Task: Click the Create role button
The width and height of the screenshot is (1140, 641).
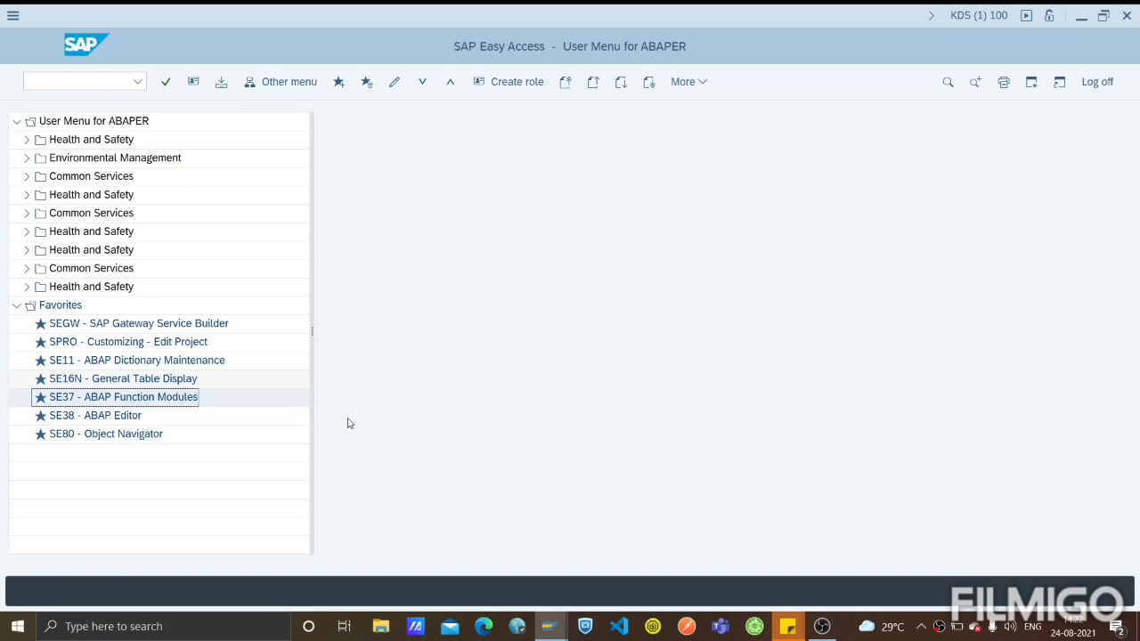Action: coord(509,82)
